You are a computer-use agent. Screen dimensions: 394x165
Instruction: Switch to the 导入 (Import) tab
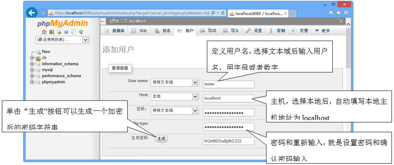231,31
